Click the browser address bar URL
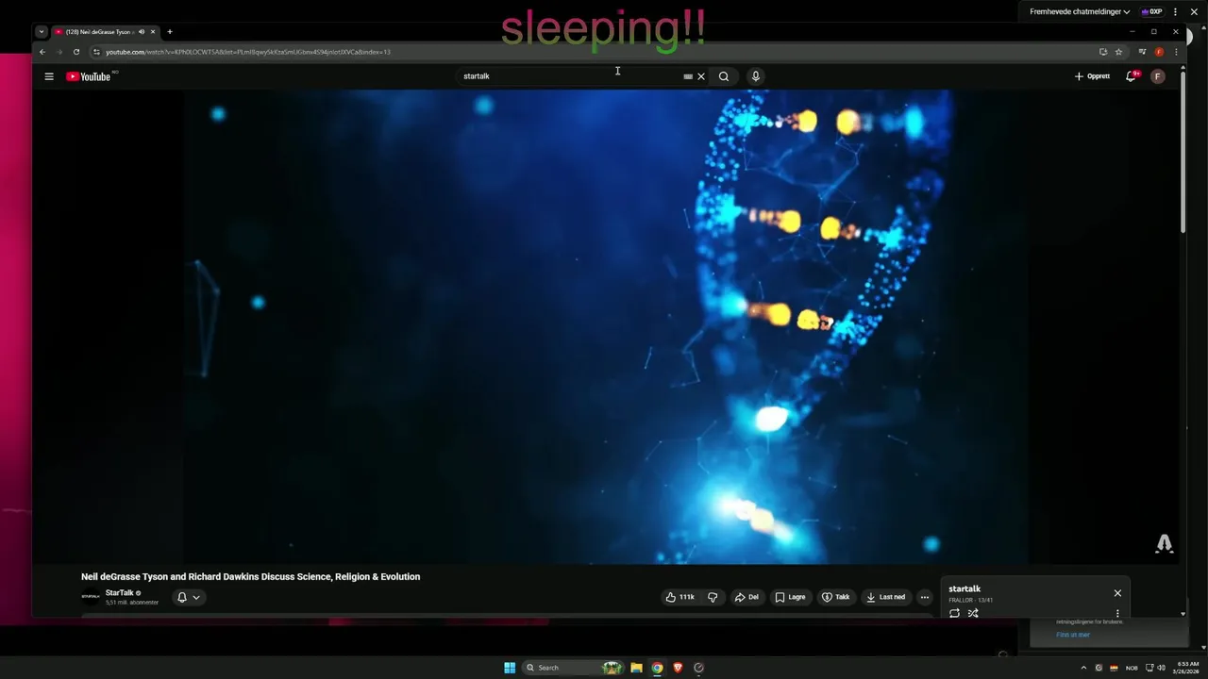This screenshot has height=679, width=1208. click(x=248, y=52)
